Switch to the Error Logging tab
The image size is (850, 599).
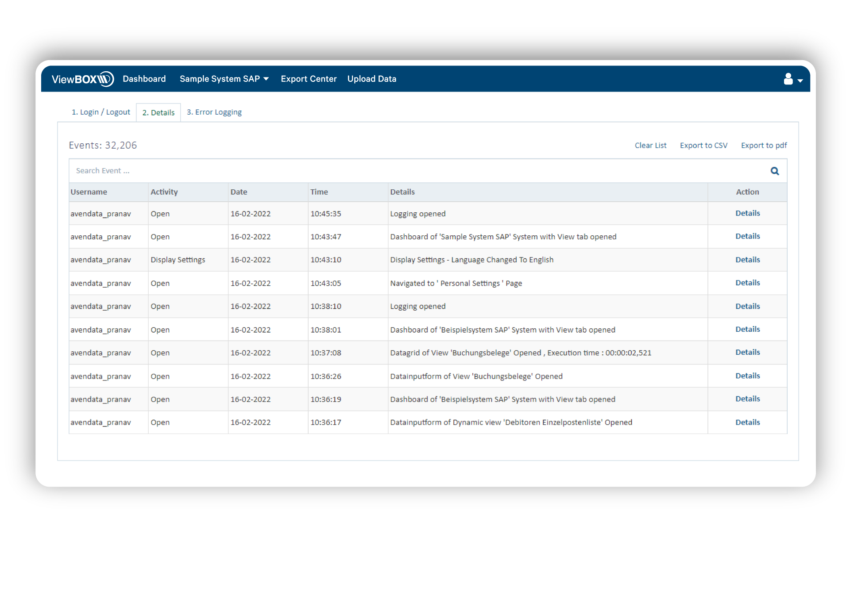(214, 112)
